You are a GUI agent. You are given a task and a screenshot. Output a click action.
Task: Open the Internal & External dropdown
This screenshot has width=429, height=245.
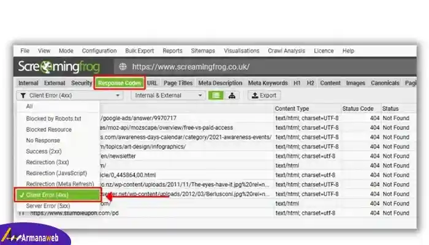pyautogui.click(x=168, y=96)
